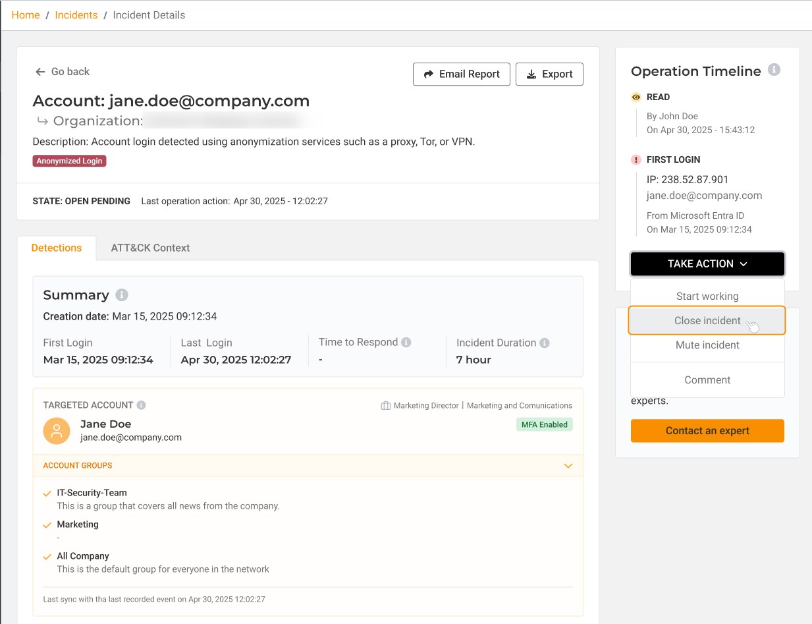Click the checkmark beside All Company
Screen dimensions: 812x624
pos(47,557)
